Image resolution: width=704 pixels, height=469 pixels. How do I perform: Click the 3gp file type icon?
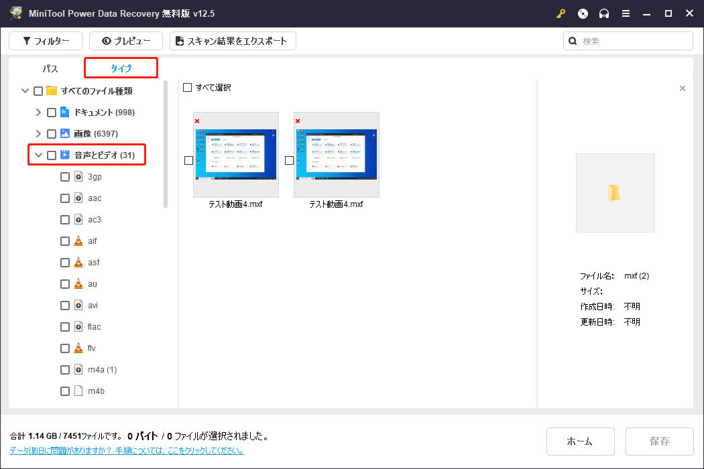[78, 176]
